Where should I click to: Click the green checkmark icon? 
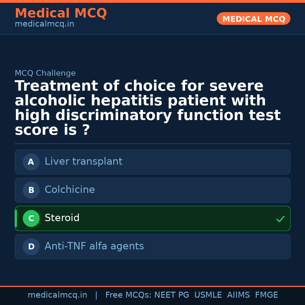[x=280, y=219]
